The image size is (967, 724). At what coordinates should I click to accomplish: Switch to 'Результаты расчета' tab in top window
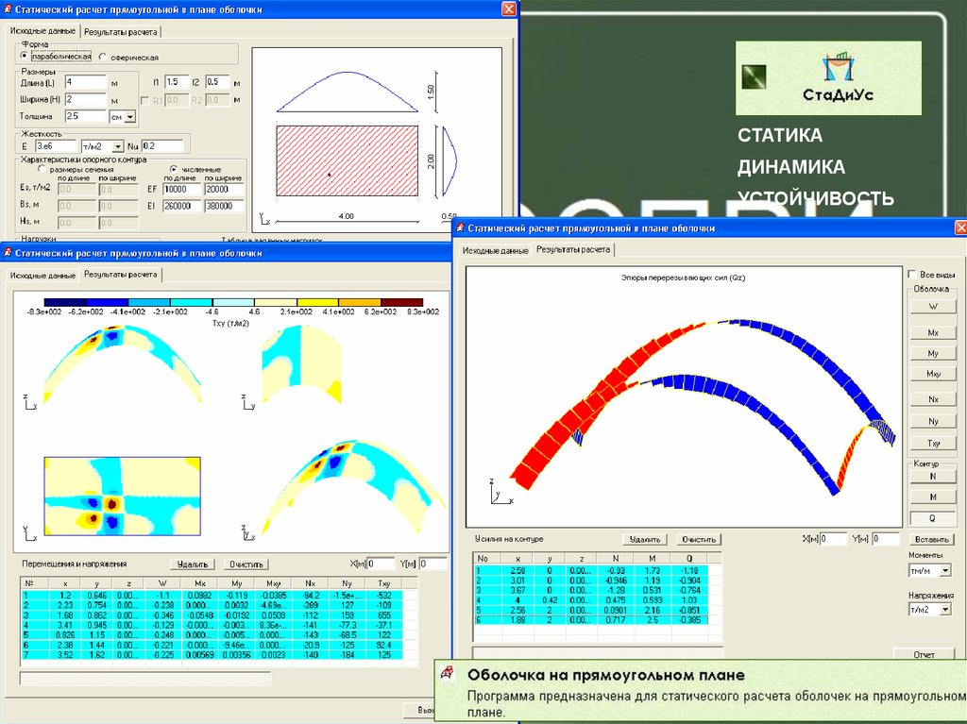[x=120, y=31]
